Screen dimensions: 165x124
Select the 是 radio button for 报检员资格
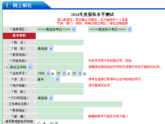(x=39, y=123)
